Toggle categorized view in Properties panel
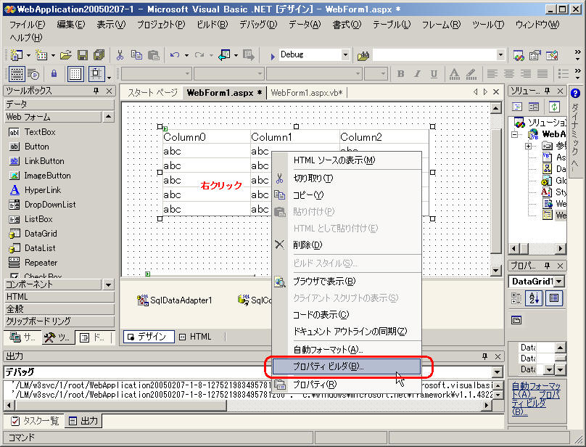This screenshot has width=586, height=447. (x=517, y=298)
